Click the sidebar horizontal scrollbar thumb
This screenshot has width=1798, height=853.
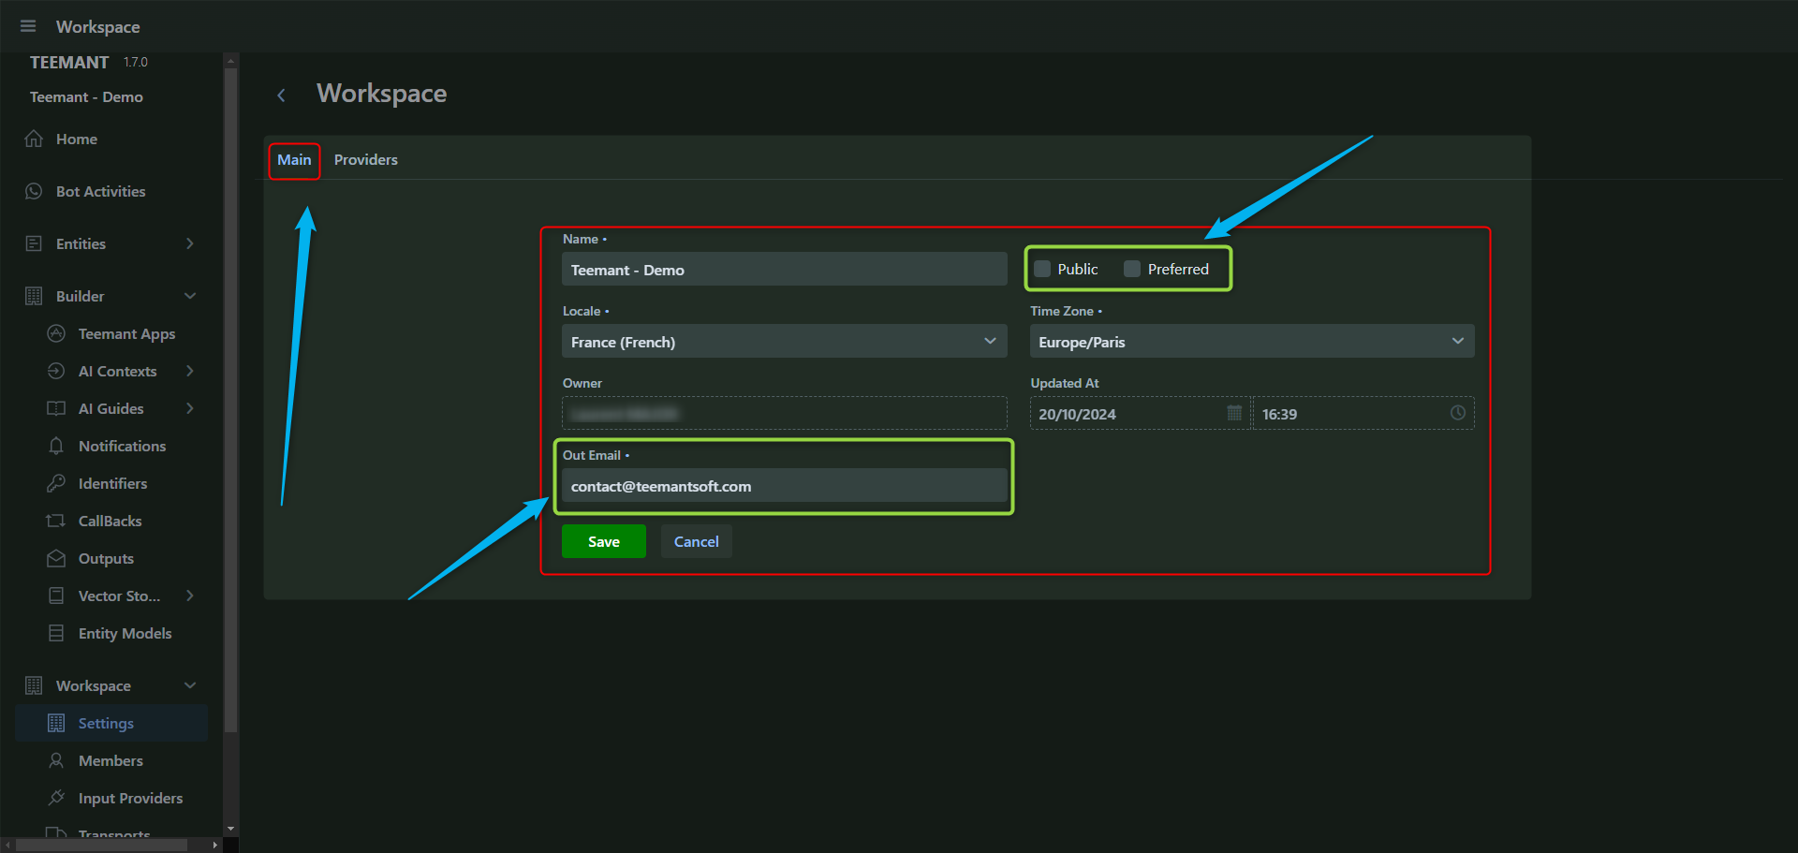click(102, 845)
